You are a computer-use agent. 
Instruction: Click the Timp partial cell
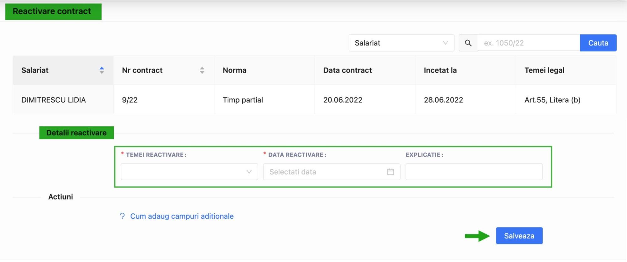click(x=264, y=99)
